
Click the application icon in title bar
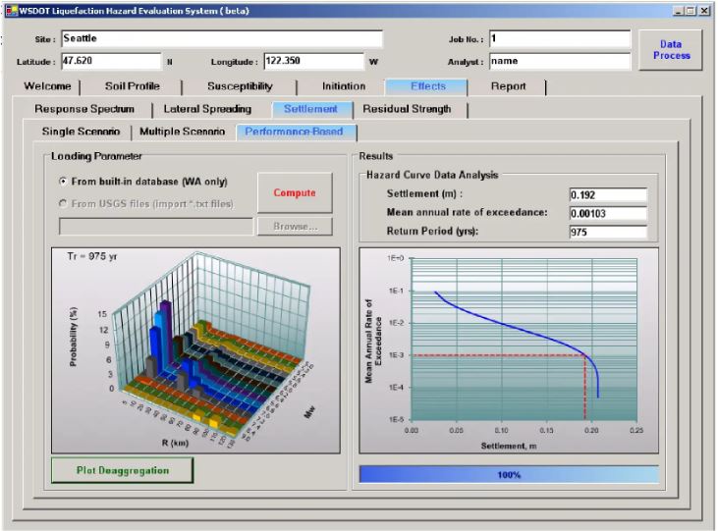click(12, 9)
